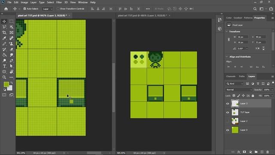Select the Move tool

pyautogui.click(x=4, y=21)
